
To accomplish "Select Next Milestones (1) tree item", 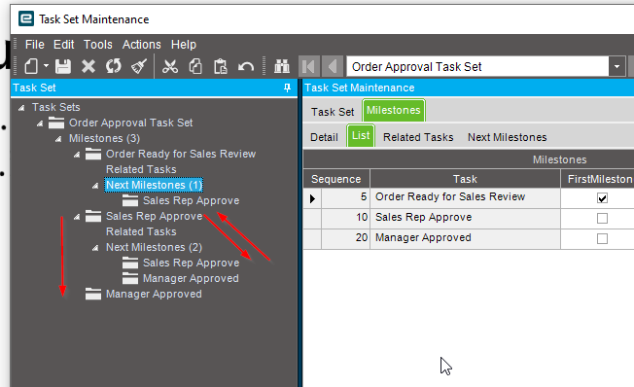I will [x=154, y=185].
